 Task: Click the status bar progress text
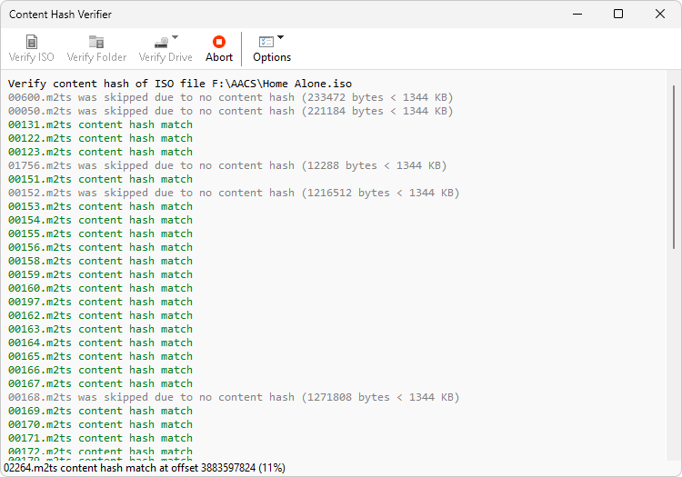(x=144, y=467)
